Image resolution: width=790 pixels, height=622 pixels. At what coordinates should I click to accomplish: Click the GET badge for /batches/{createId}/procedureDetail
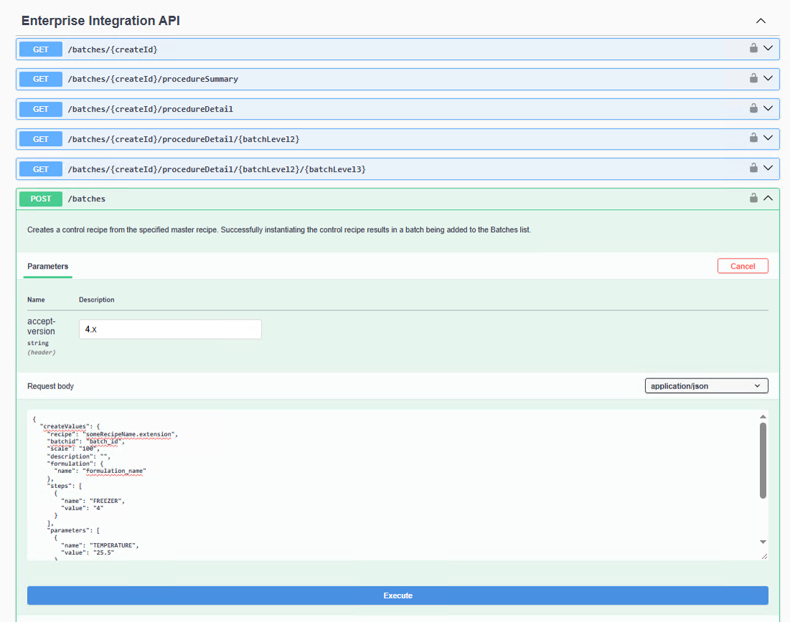coord(41,109)
